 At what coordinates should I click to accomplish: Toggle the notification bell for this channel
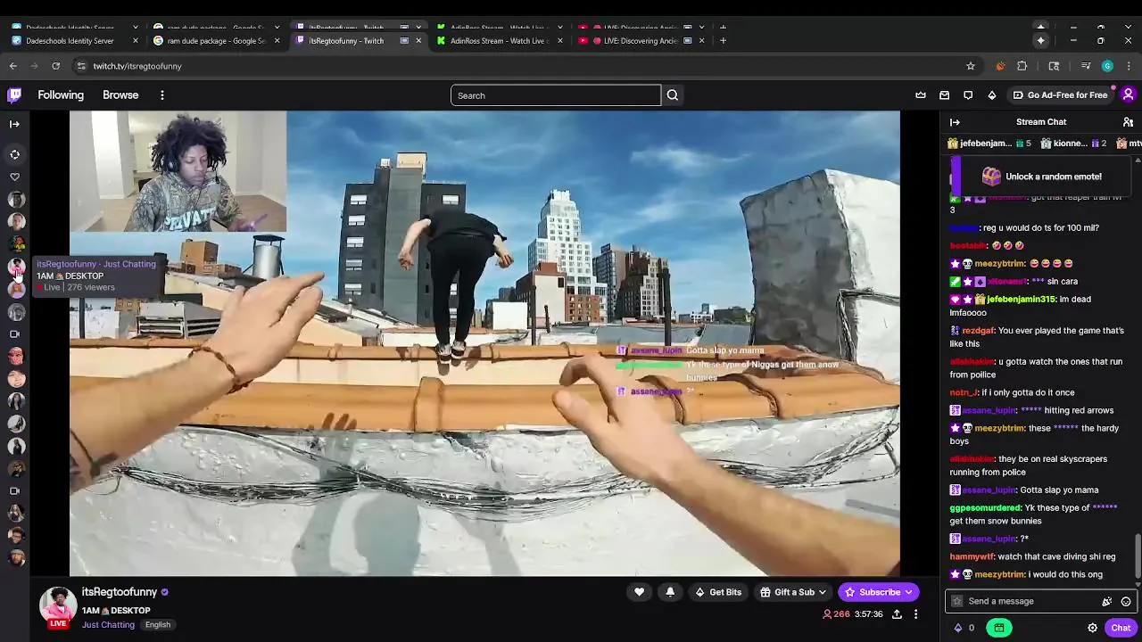click(670, 592)
